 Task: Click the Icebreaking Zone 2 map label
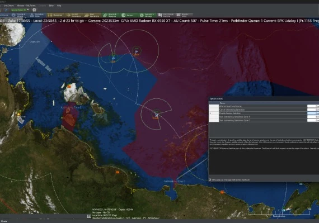71,107
